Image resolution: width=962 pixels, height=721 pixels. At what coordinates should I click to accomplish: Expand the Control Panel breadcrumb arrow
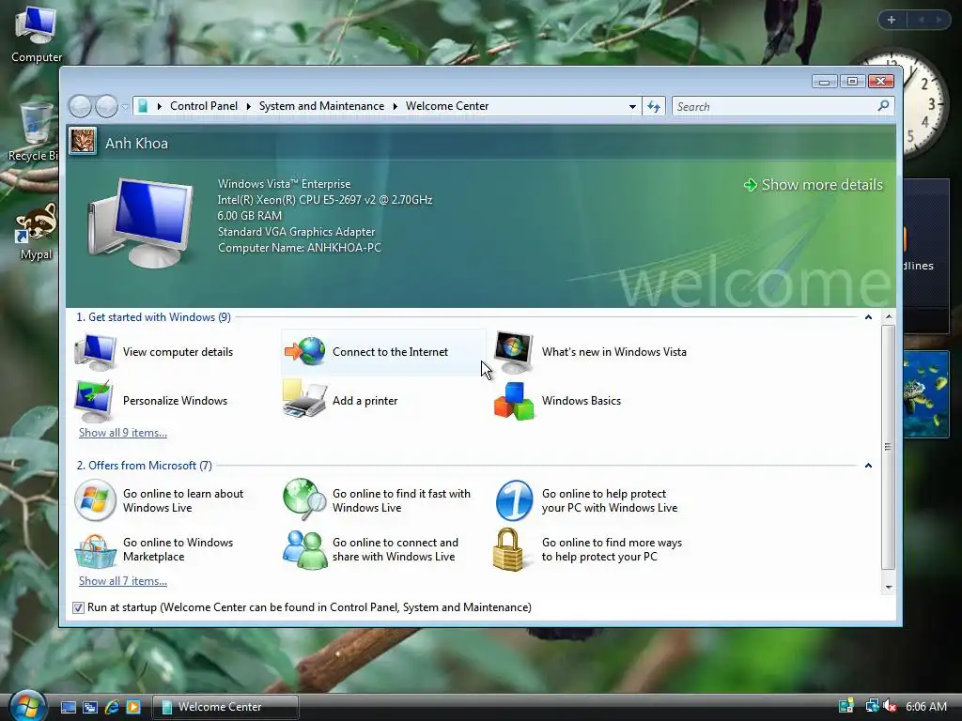pyautogui.click(x=248, y=107)
